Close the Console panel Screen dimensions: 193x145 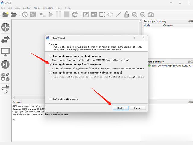[x=192, y=102]
